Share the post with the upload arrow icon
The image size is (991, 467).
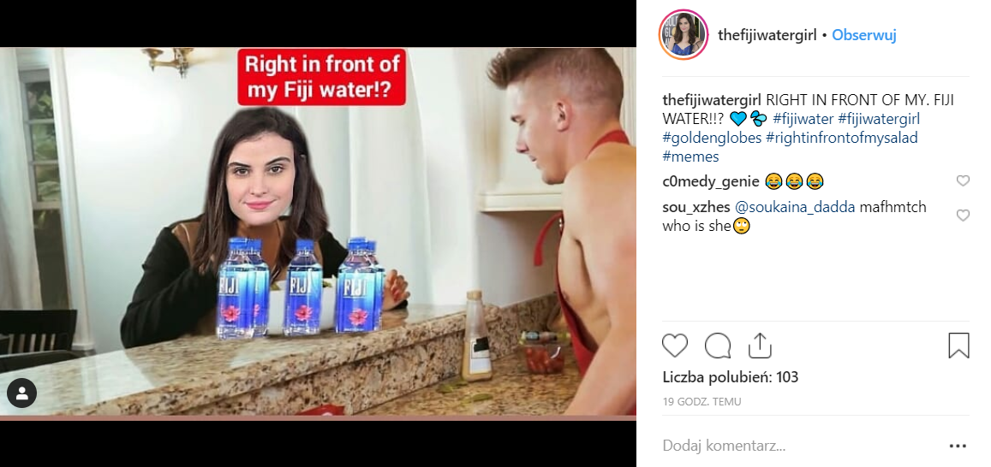[759, 346]
